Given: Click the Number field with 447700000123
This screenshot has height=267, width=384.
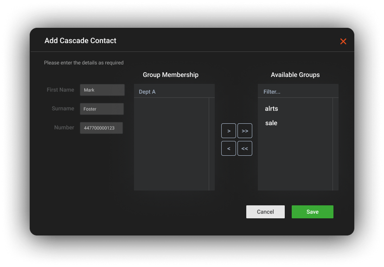Looking at the screenshot, I should pos(101,128).
